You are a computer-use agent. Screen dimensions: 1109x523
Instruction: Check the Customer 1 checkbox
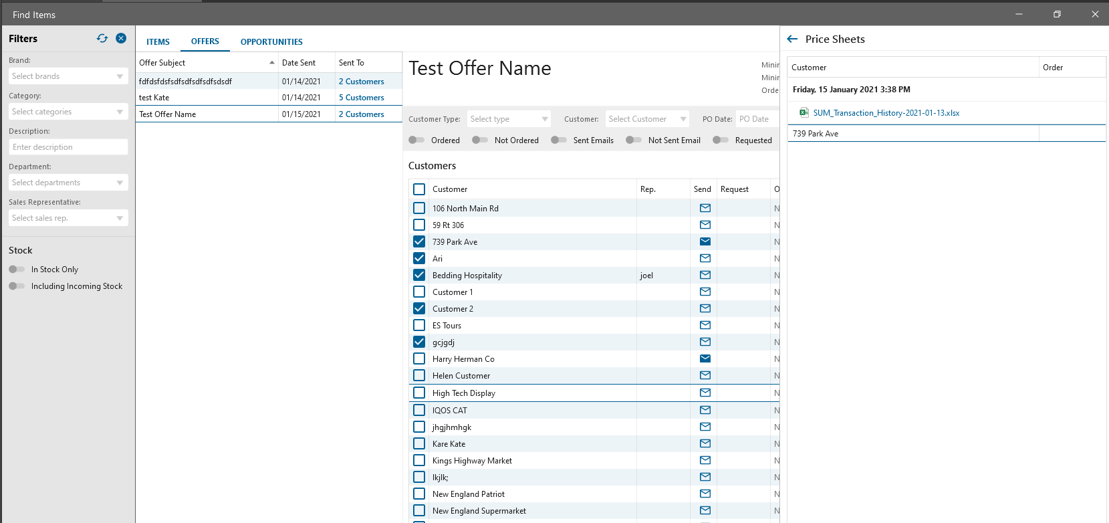pos(419,292)
